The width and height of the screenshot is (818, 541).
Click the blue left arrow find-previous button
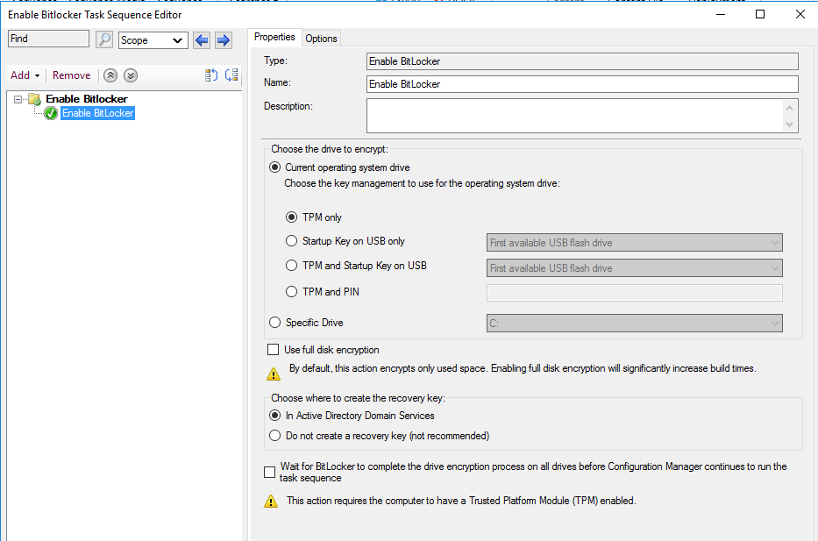coord(203,39)
